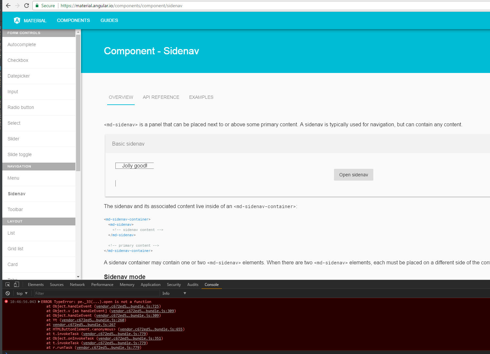This screenshot has height=354, width=490.
Task: Switch to the API REFERENCE tab
Action: (x=161, y=97)
